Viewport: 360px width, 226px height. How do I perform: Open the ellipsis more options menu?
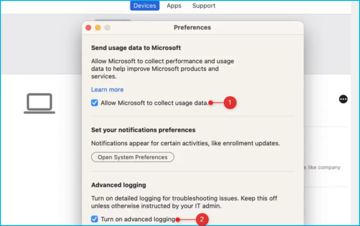point(343,99)
